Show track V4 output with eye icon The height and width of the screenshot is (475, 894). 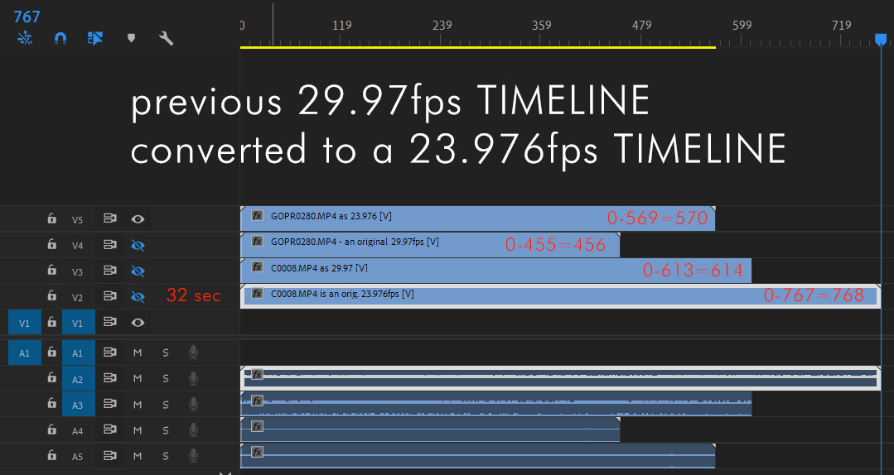138,245
